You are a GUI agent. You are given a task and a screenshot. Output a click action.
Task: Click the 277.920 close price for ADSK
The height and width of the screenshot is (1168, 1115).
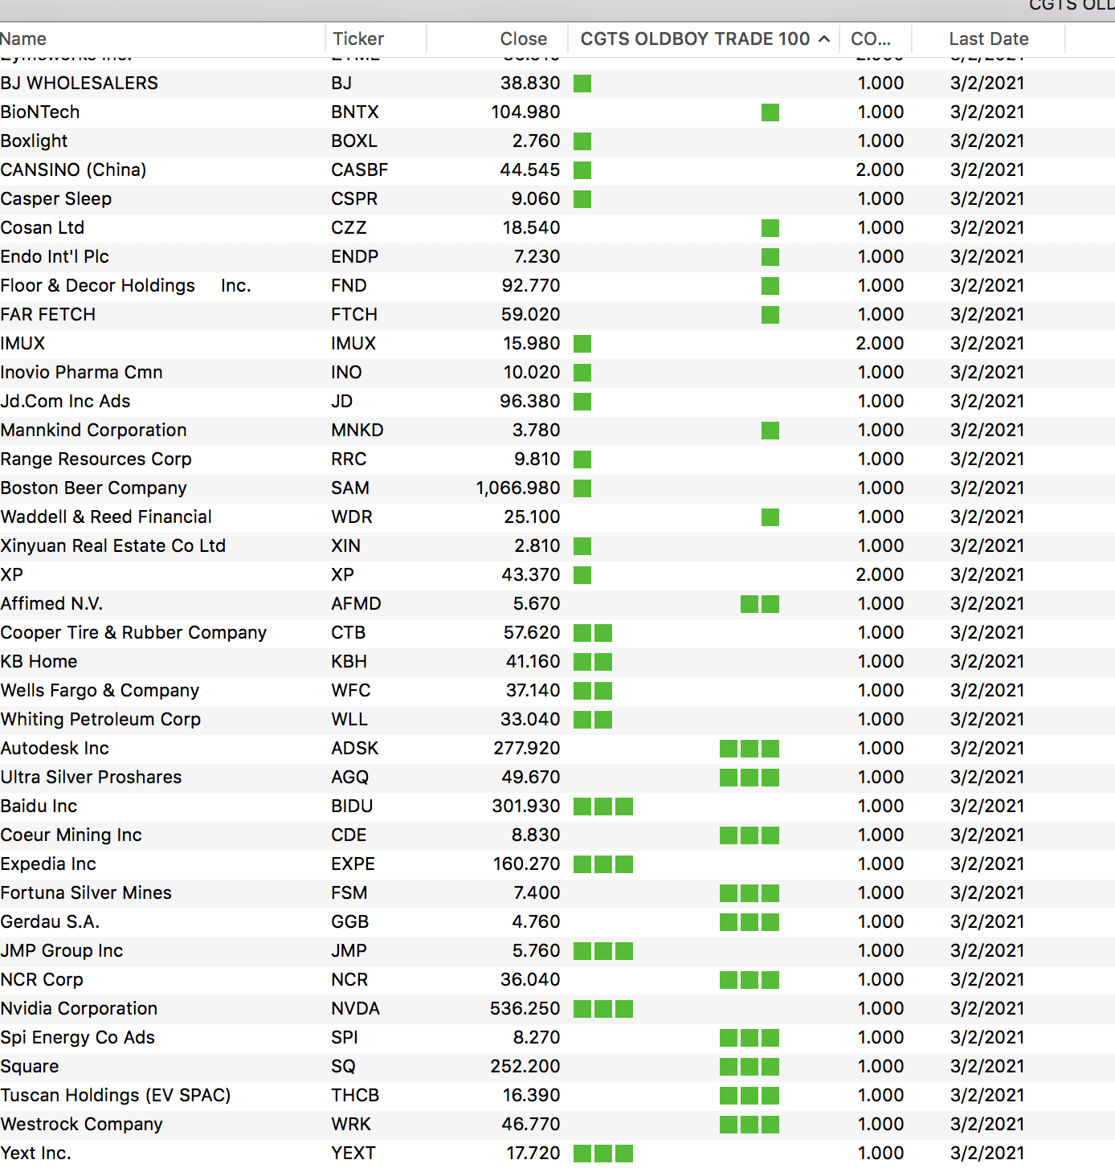click(x=527, y=749)
